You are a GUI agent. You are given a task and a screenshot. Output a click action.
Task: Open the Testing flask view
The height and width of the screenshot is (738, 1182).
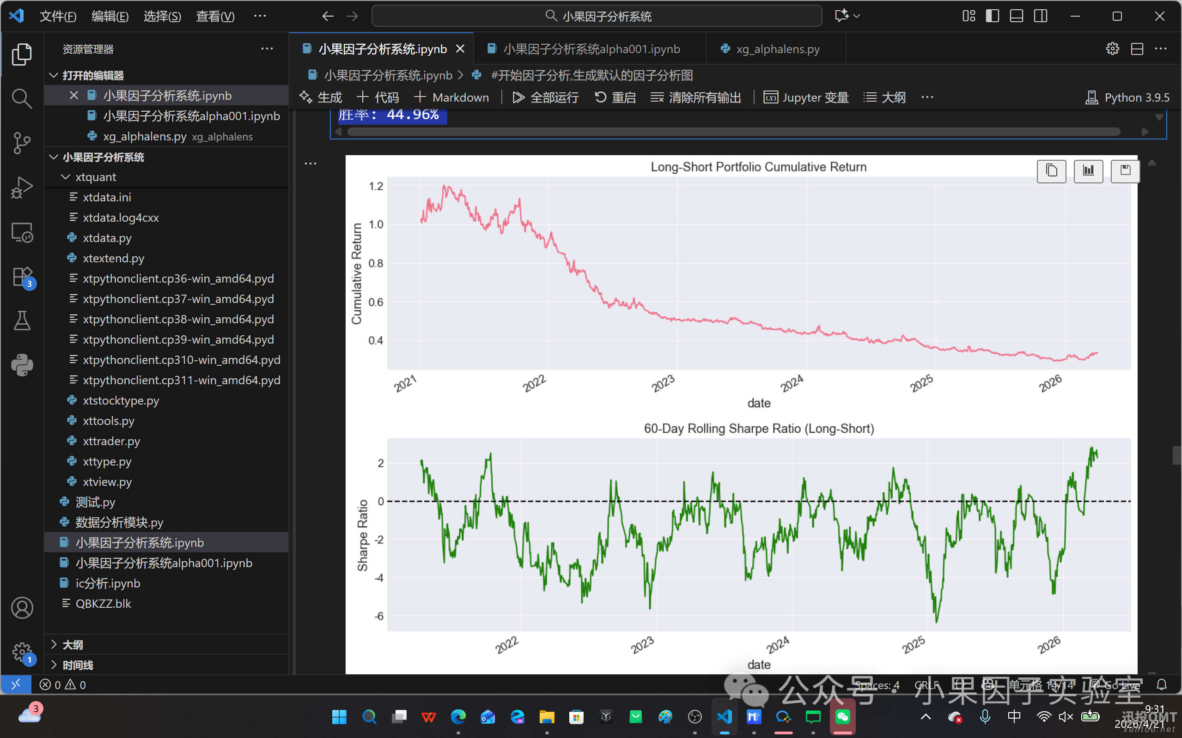click(x=21, y=321)
